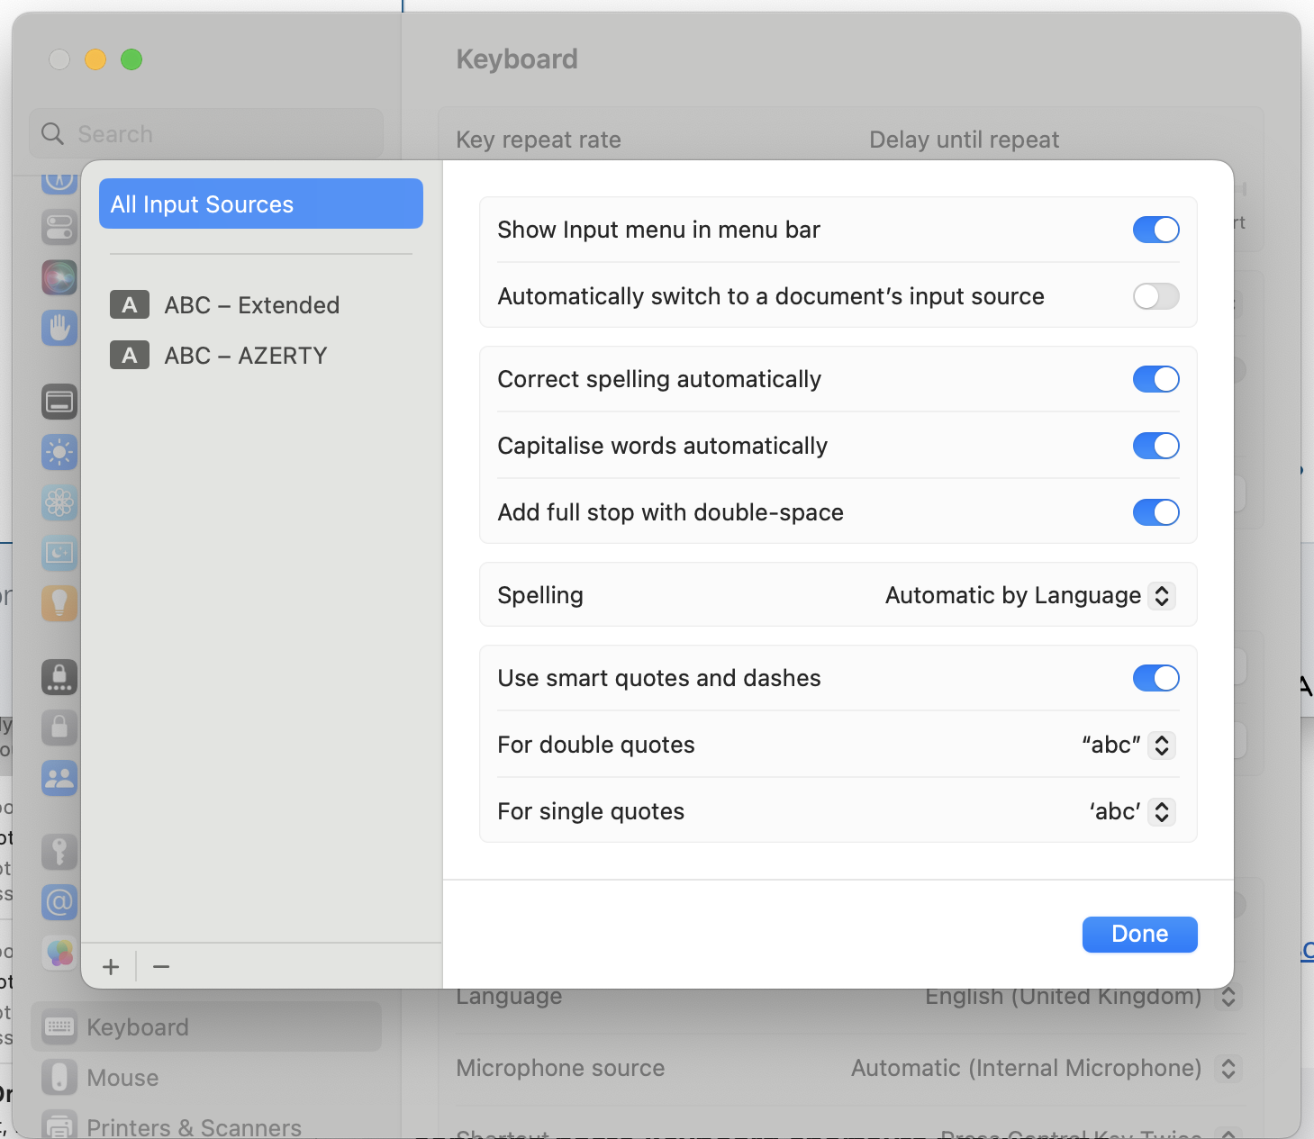The height and width of the screenshot is (1139, 1314).
Task: Open Siri settings in the sidebar
Action: [59, 277]
